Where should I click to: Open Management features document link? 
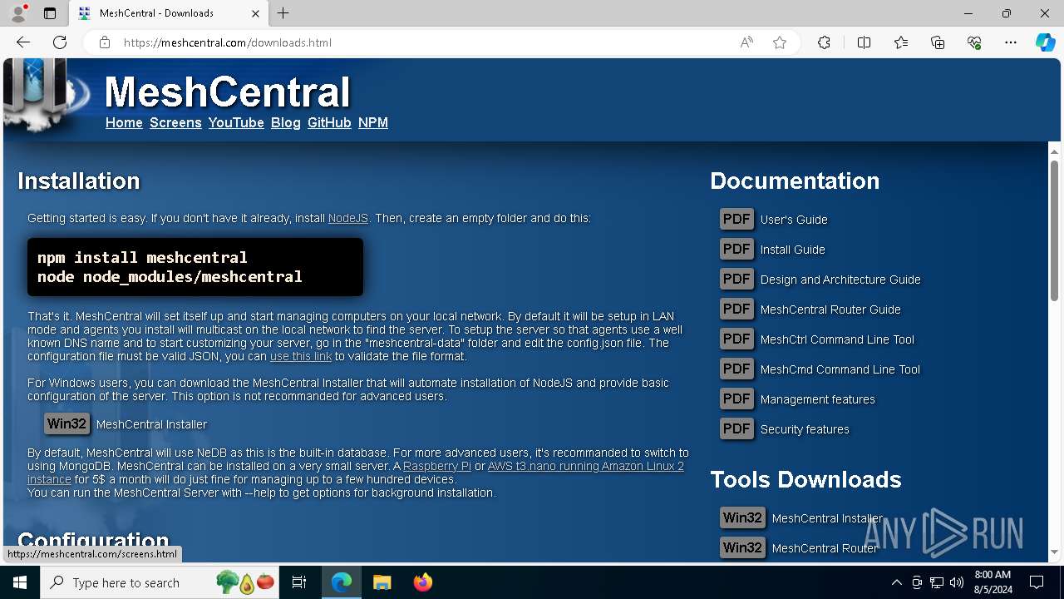(x=818, y=399)
